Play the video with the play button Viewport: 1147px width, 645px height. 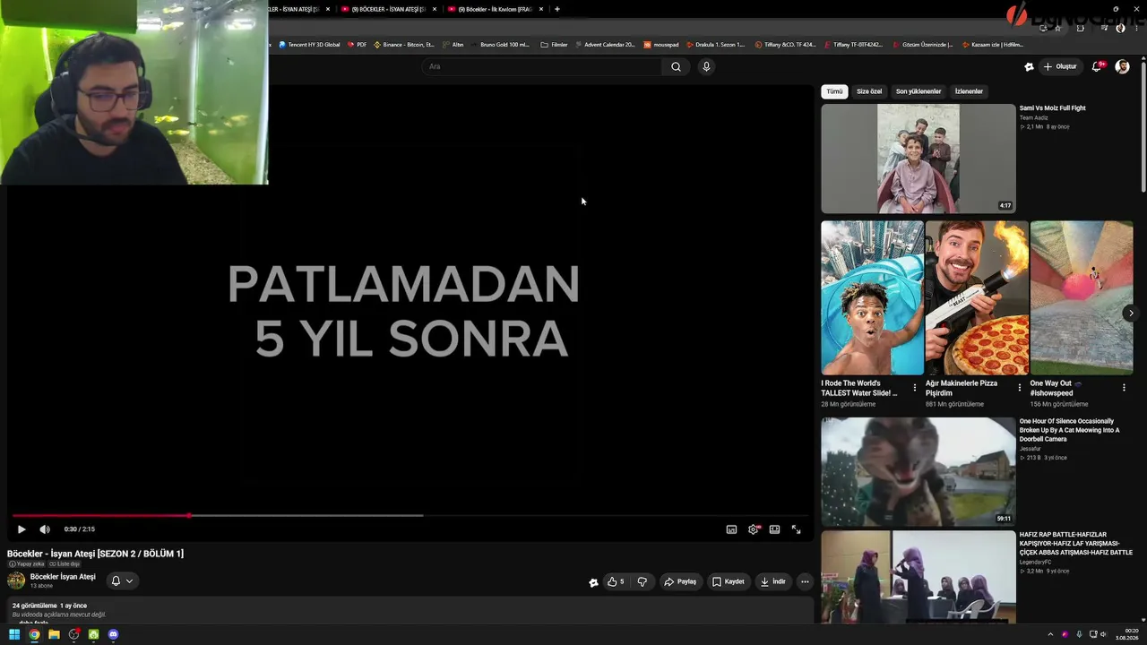pos(22,529)
